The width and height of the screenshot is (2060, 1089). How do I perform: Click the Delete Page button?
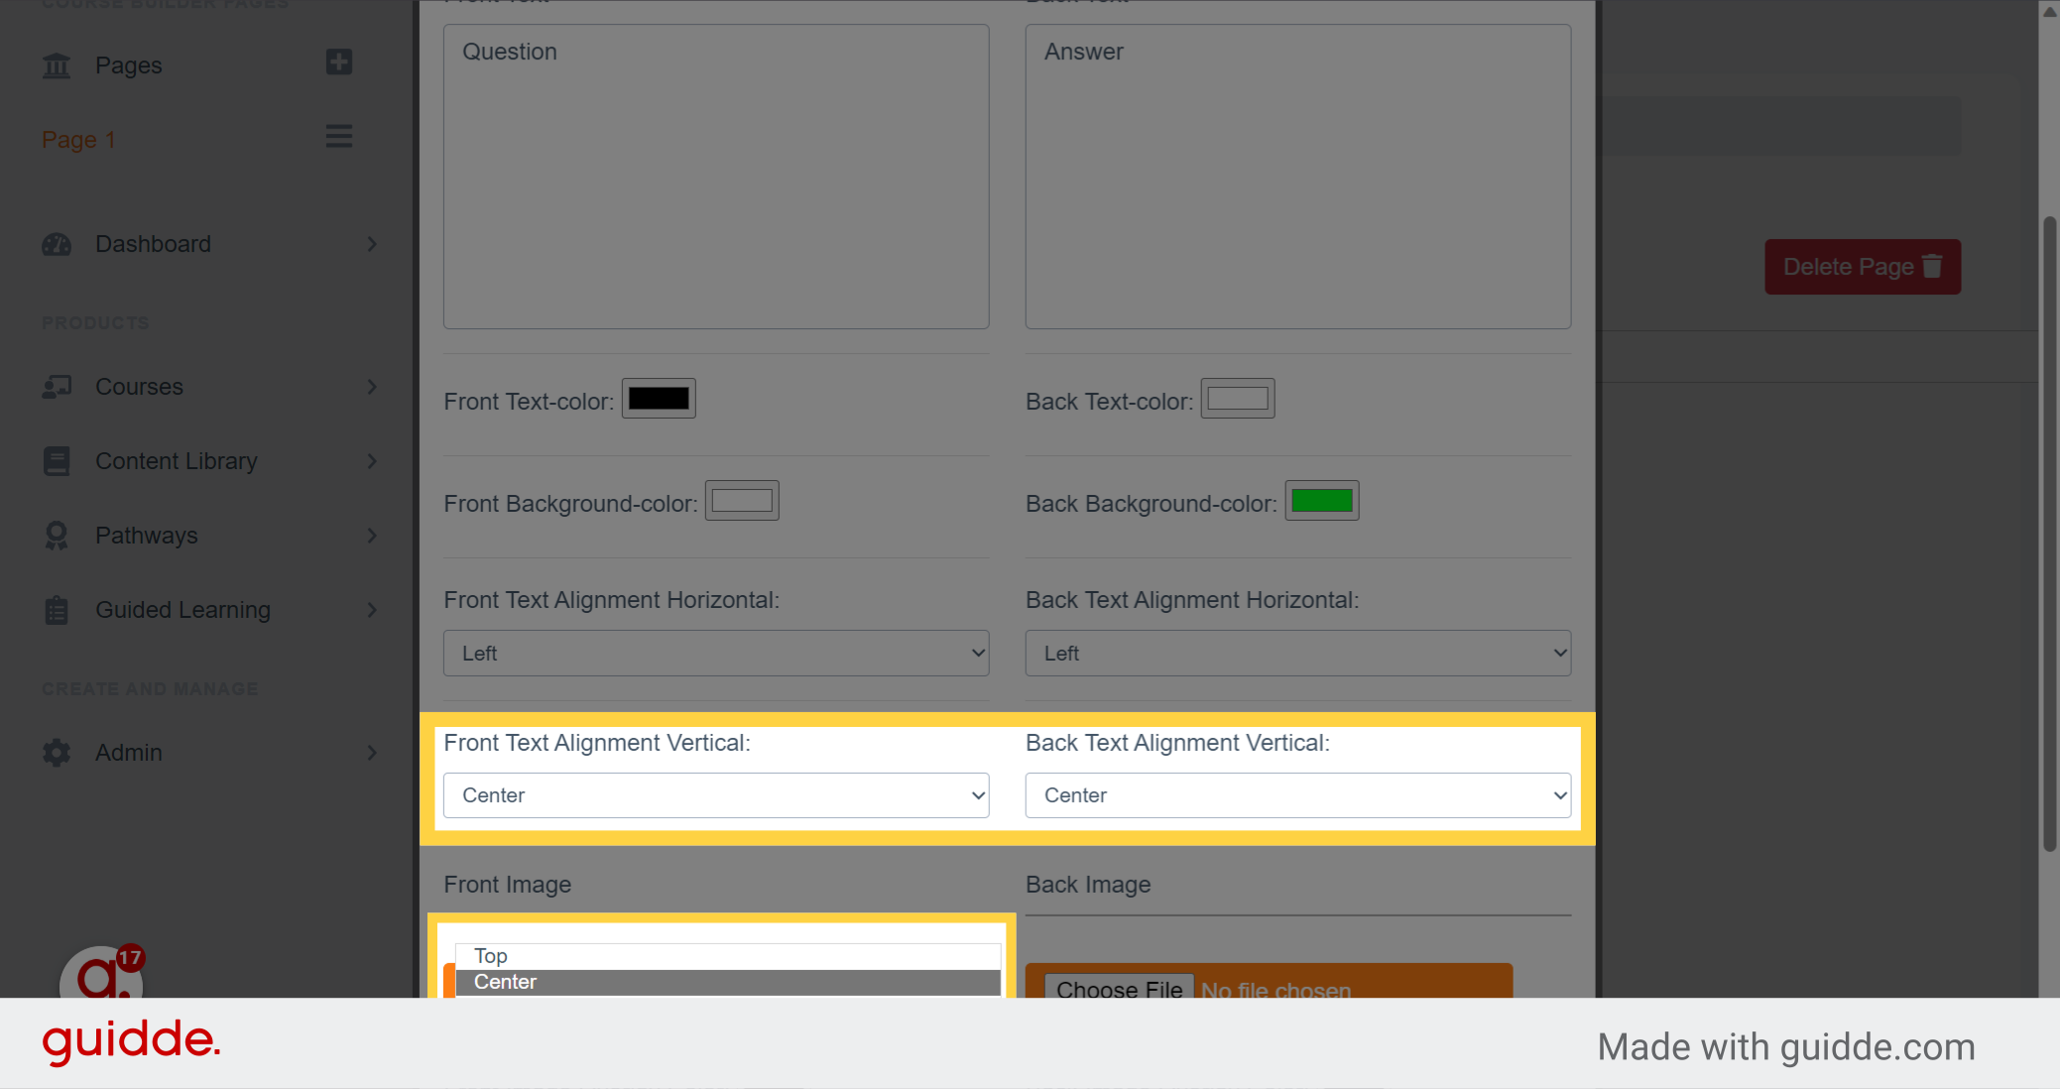[x=1863, y=267]
